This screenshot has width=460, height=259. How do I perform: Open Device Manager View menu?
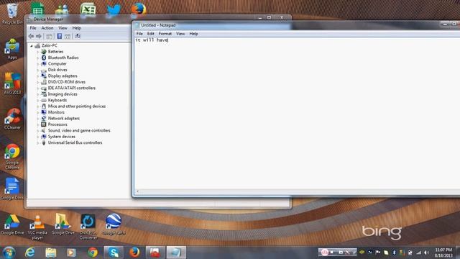[x=63, y=28]
